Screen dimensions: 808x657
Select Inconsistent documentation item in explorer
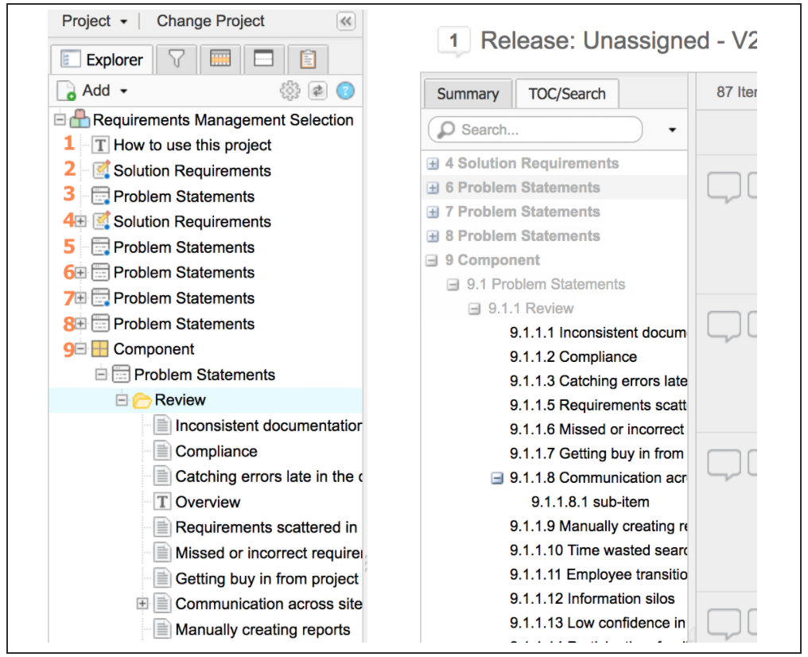coord(269,426)
